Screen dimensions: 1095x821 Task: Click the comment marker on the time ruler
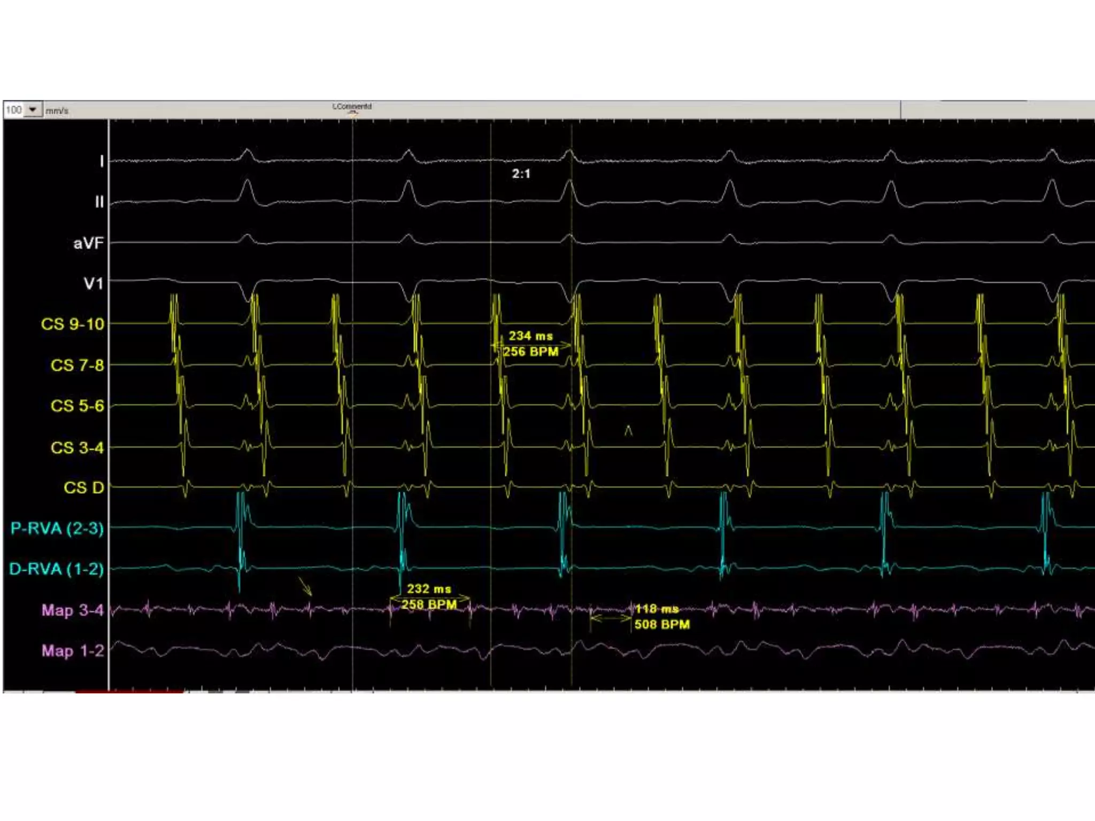352,108
